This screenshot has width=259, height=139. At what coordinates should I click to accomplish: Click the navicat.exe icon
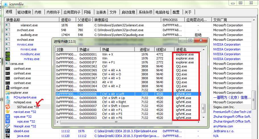tap(8, 112)
